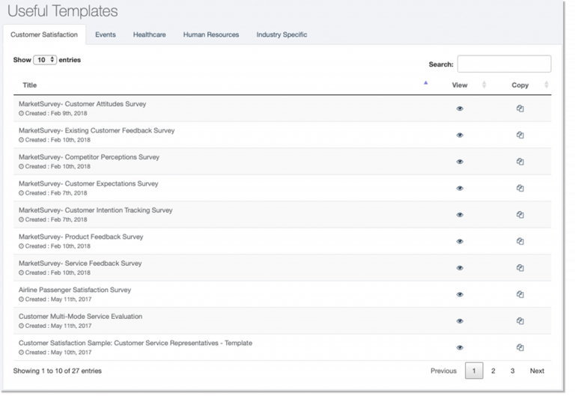Viewport: 575px width, 402px height.
Task: Click the 'Created : Feb 9th, 2018' date
Action: pyautogui.click(x=53, y=113)
